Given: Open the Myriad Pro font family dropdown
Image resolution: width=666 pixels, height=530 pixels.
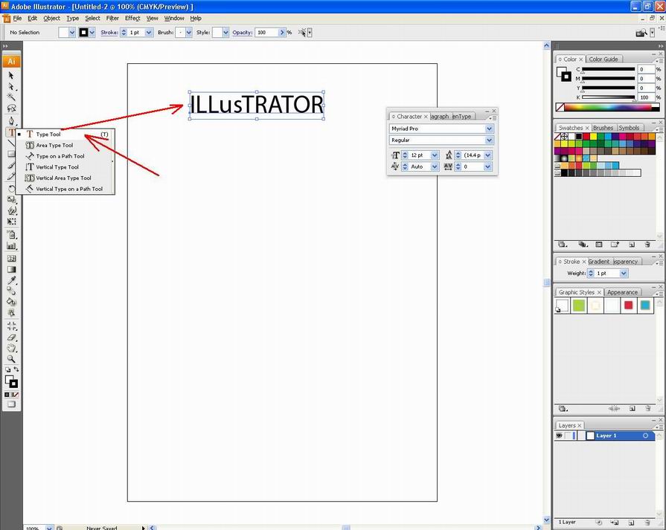Looking at the screenshot, I should (490, 129).
